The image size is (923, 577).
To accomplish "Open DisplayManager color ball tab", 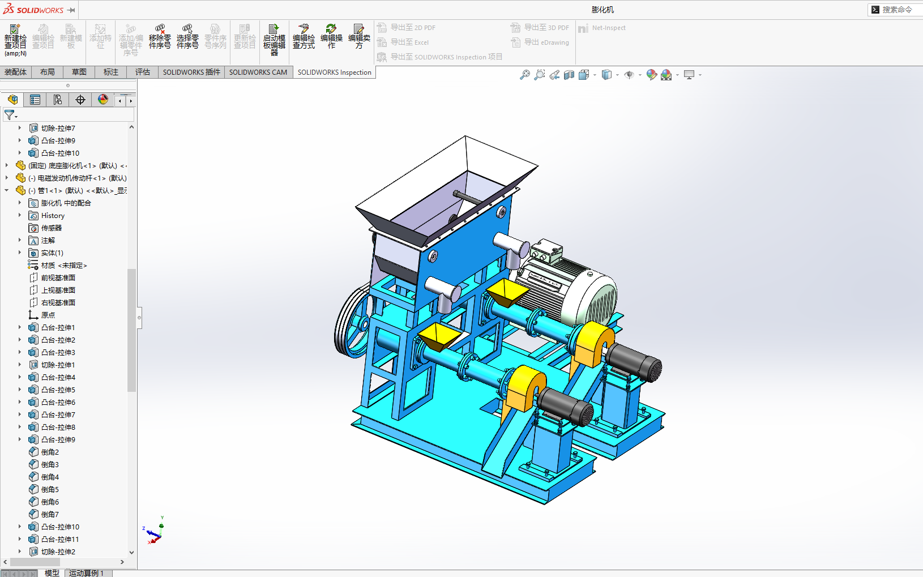I will 103,100.
